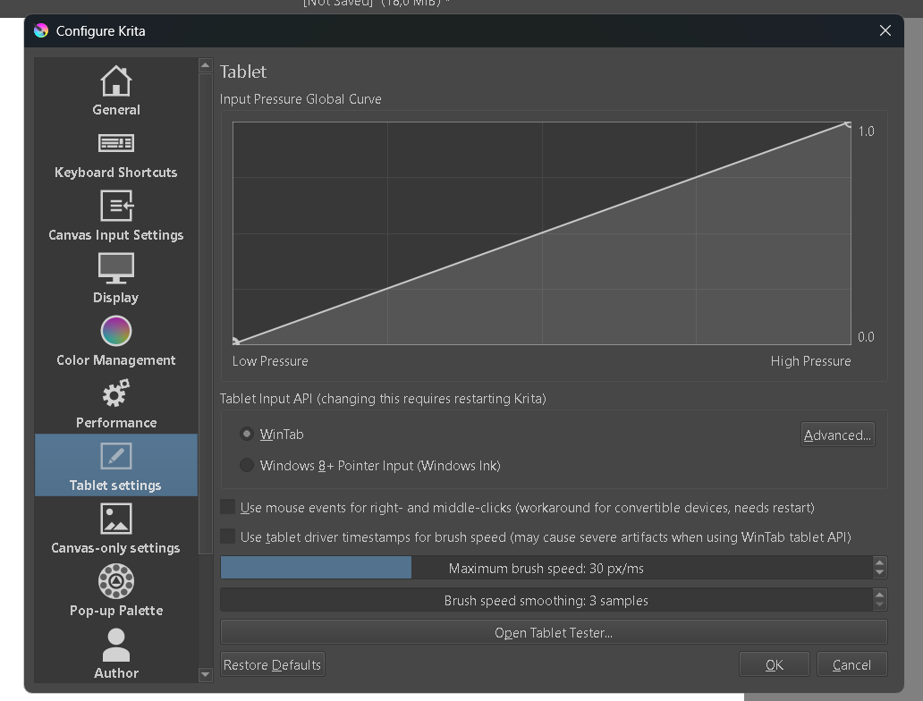Click pressure curve point at low pressure end

tap(235, 342)
